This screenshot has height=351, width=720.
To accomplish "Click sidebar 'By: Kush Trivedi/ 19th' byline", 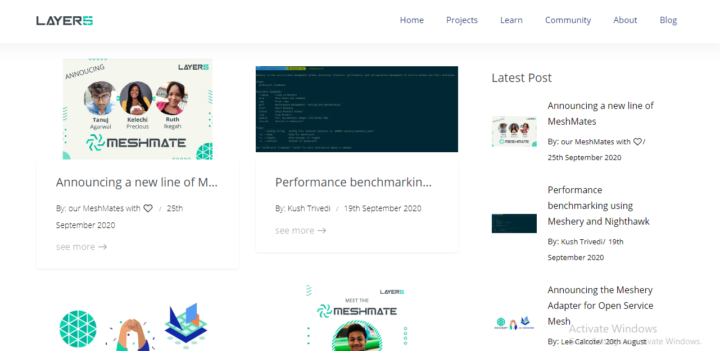I will (586, 242).
